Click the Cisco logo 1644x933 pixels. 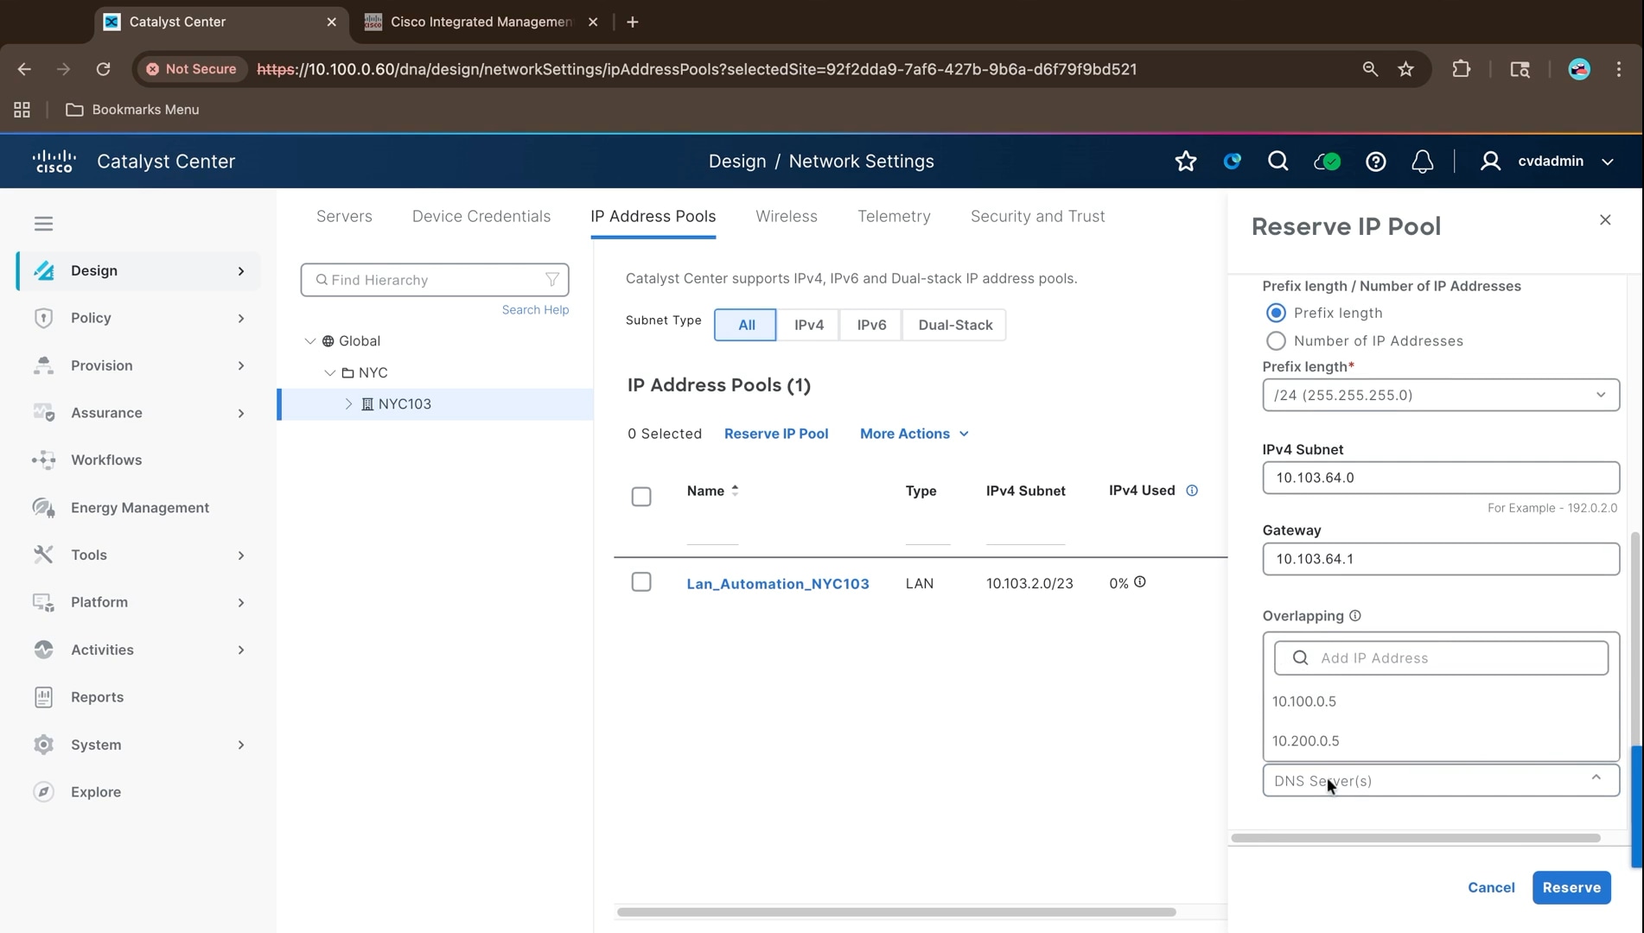(x=54, y=162)
